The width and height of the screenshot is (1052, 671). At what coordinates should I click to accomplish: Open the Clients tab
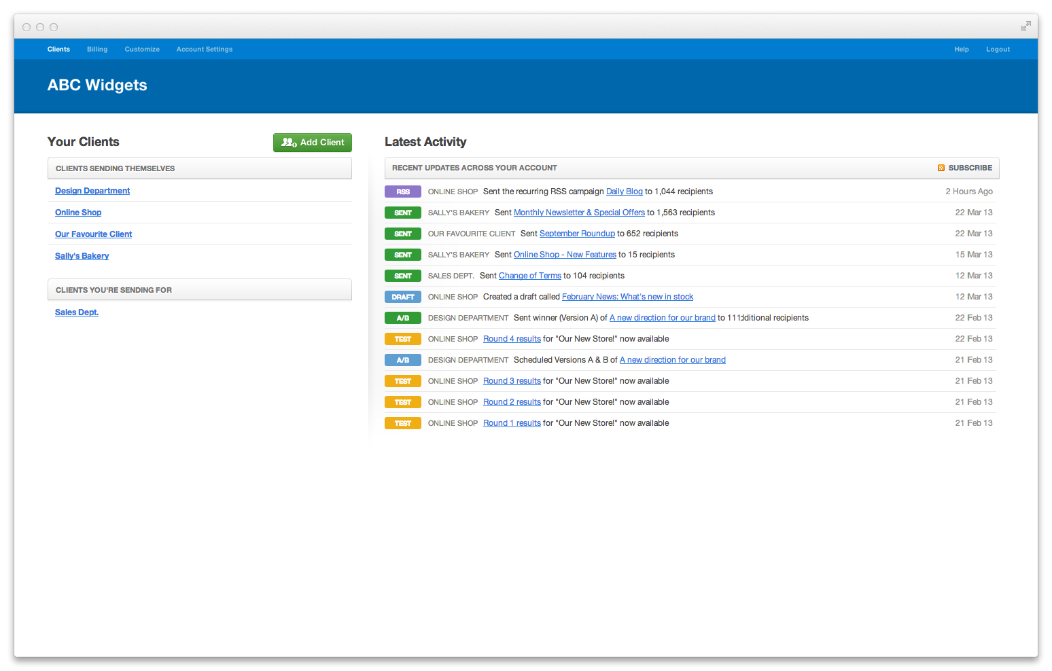(58, 49)
